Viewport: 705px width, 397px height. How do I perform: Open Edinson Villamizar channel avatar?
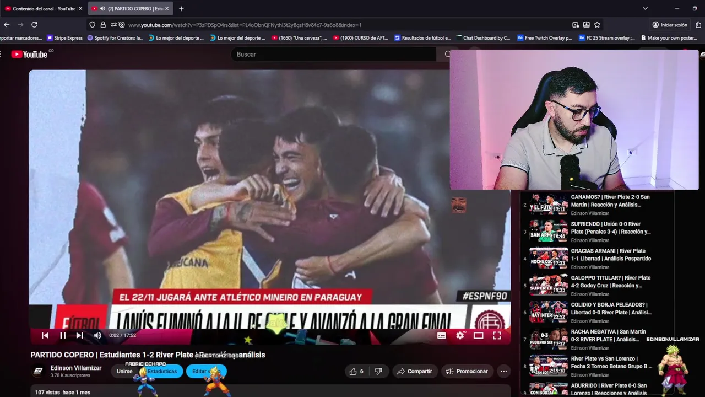[38, 371]
